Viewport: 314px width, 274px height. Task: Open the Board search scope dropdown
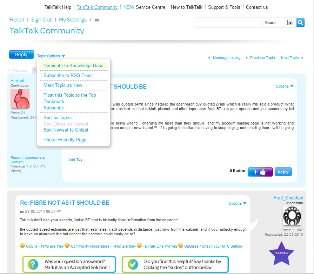click(x=290, y=23)
